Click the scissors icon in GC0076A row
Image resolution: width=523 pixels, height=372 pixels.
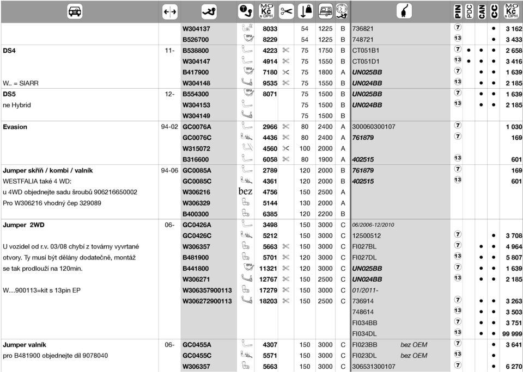tap(286, 126)
